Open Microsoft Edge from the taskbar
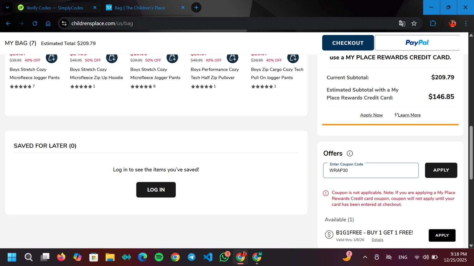The image size is (474, 266). 143,257
